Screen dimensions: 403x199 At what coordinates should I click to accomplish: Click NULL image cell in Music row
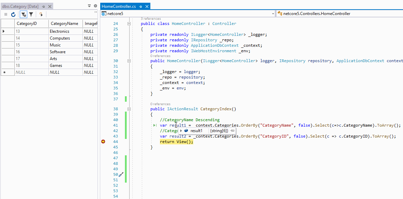pos(90,45)
